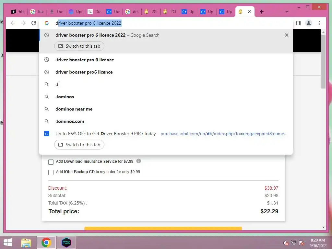The height and width of the screenshot is (249, 332).
Task: Check Add Download Insurance Service checkbox
Action: tap(51, 162)
